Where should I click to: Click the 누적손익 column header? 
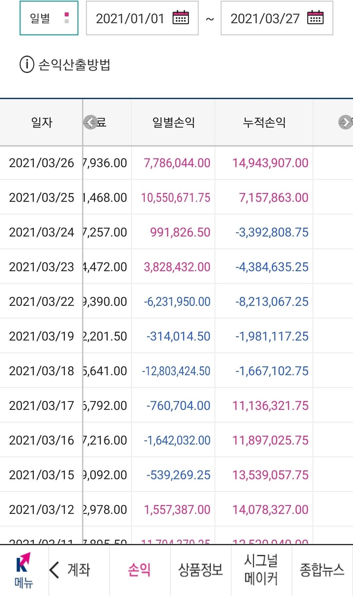pyautogui.click(x=264, y=123)
